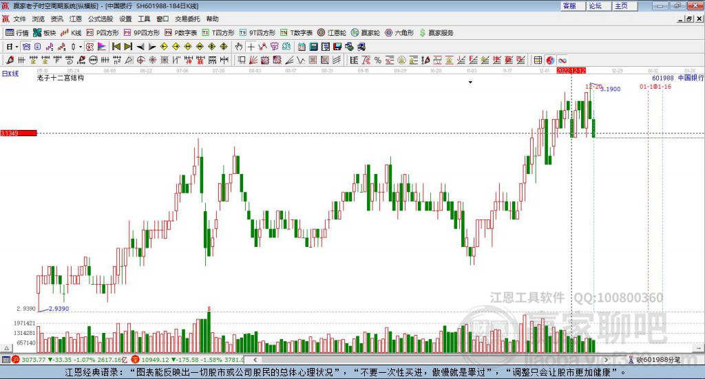Open the calendar date icon

point(302,47)
